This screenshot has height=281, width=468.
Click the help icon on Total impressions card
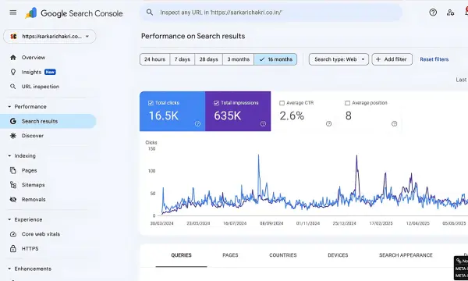click(263, 123)
